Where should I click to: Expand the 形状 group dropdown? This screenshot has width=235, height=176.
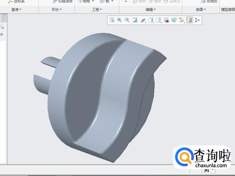tap(57, 10)
